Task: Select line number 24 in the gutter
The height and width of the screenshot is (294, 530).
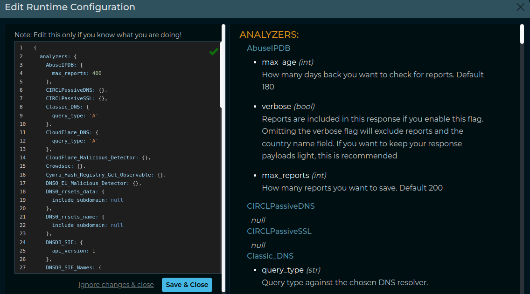Action: (x=23, y=242)
